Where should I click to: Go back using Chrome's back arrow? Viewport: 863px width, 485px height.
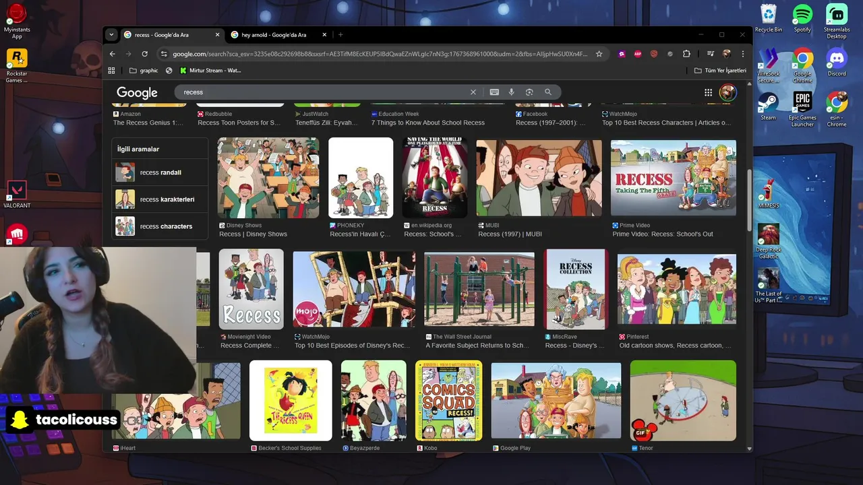[113, 54]
